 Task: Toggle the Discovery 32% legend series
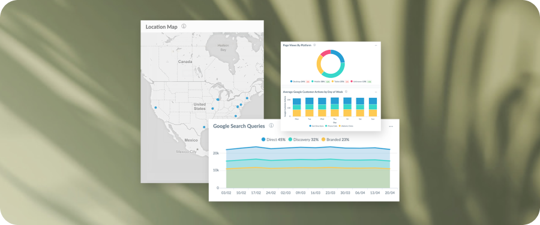click(x=303, y=140)
